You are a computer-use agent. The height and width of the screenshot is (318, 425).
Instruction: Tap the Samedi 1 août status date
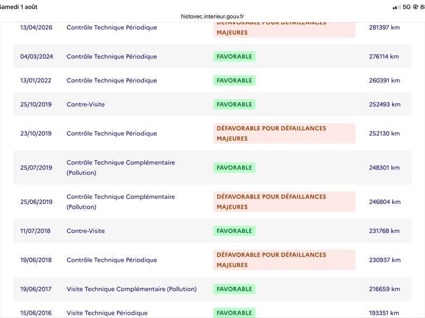point(19,7)
